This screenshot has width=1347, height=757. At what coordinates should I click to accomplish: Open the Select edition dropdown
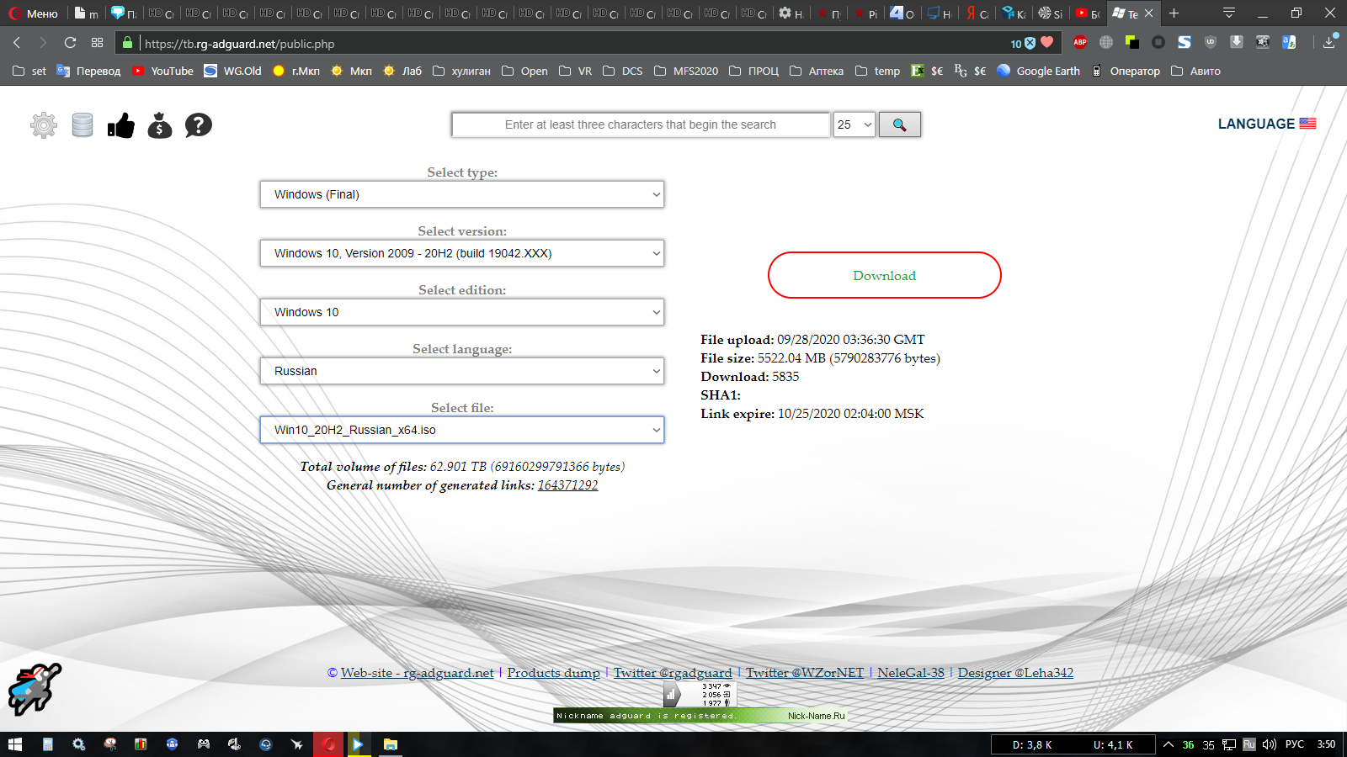coord(462,312)
